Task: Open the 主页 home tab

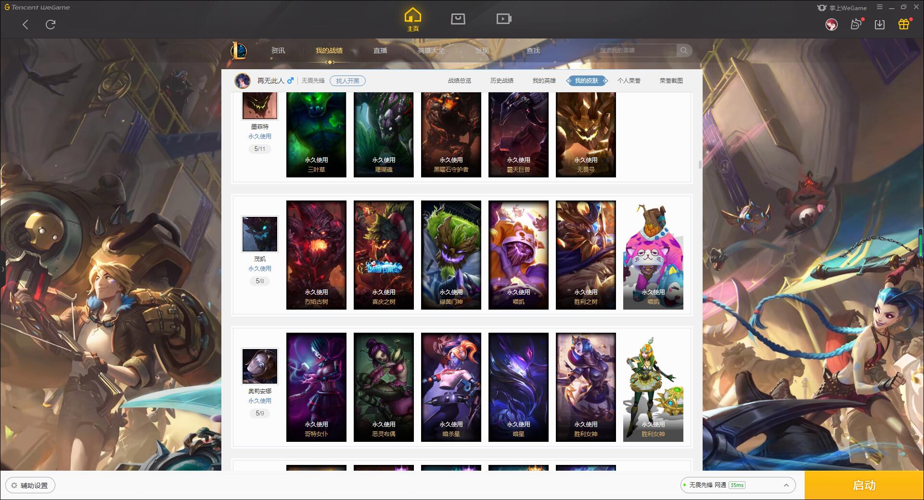Action: click(413, 20)
